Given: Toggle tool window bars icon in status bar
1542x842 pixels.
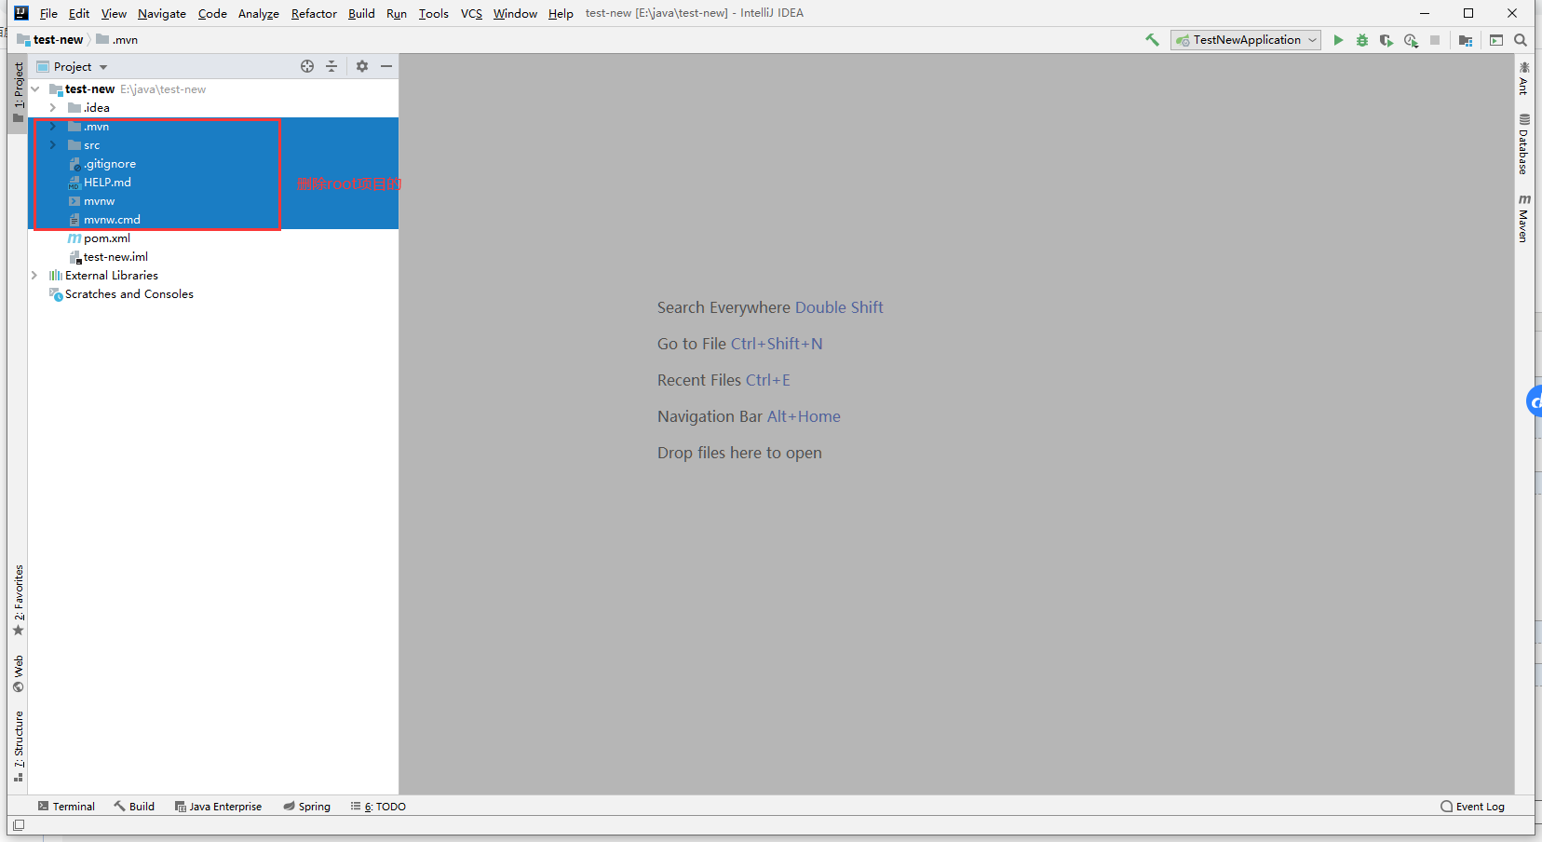Looking at the screenshot, I should click(19, 825).
